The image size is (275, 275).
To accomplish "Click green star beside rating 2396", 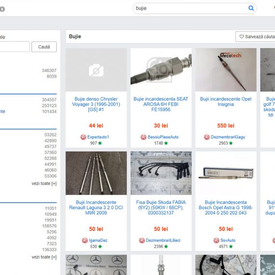I will 166,247.
